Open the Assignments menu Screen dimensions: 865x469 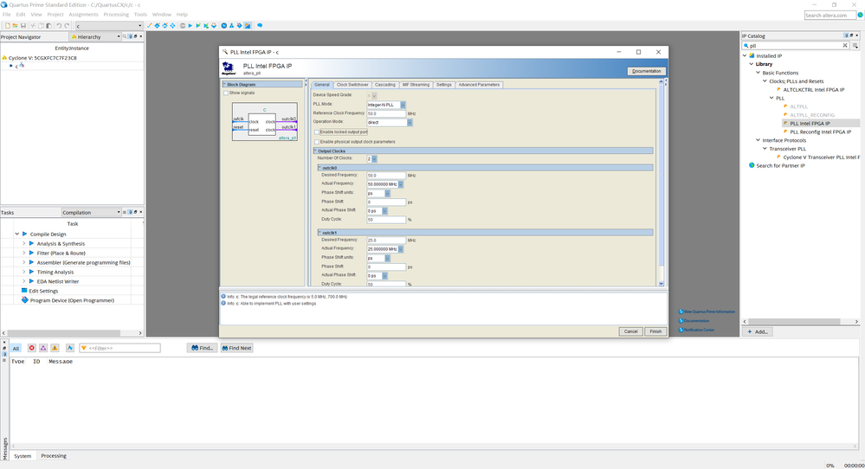(84, 15)
